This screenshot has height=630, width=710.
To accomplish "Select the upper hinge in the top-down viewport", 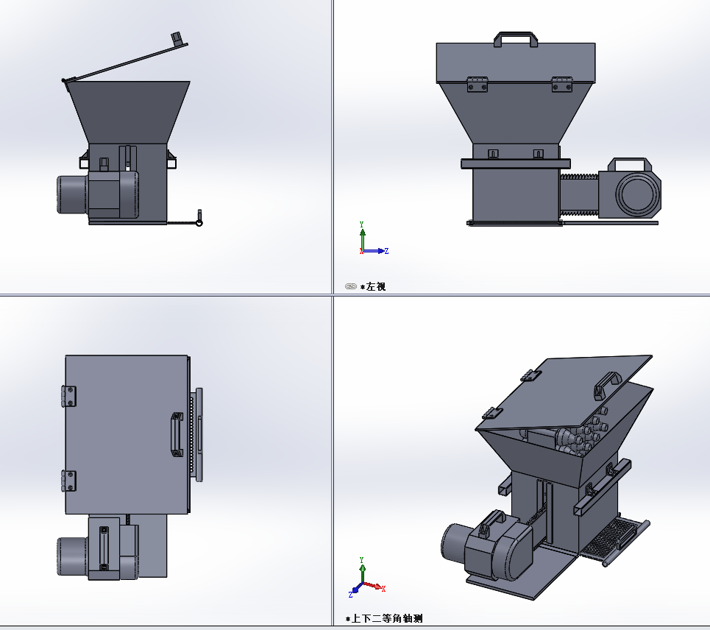I will [x=69, y=396].
